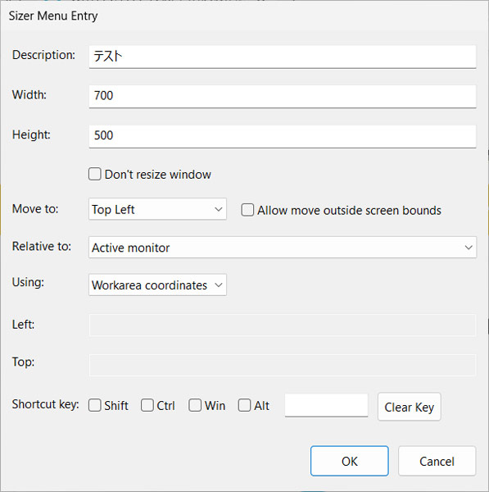Confirm with the OK button

click(x=350, y=461)
